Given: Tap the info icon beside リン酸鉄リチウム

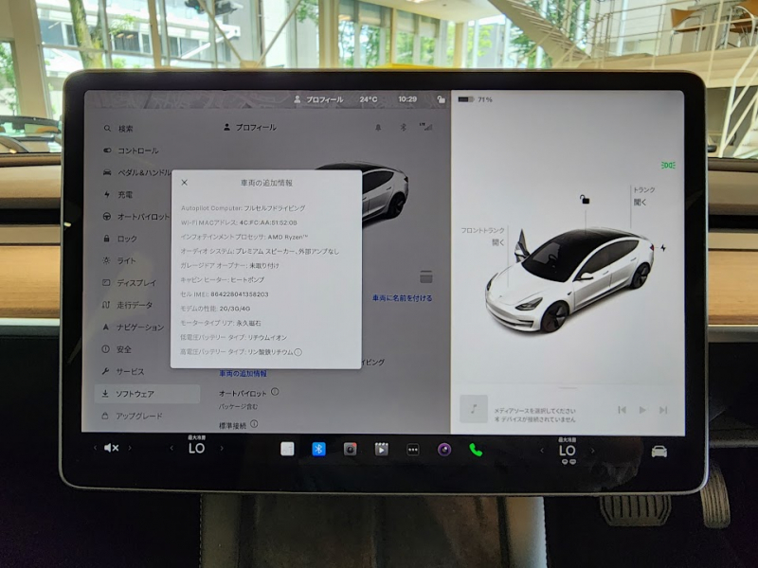Looking at the screenshot, I should 298,352.
